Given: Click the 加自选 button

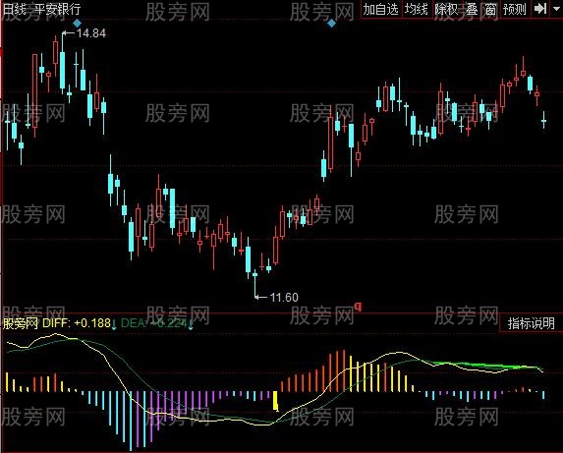Looking at the screenshot, I should point(381,9).
